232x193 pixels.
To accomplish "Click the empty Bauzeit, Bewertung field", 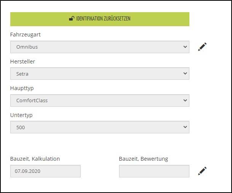I will [x=154, y=171].
